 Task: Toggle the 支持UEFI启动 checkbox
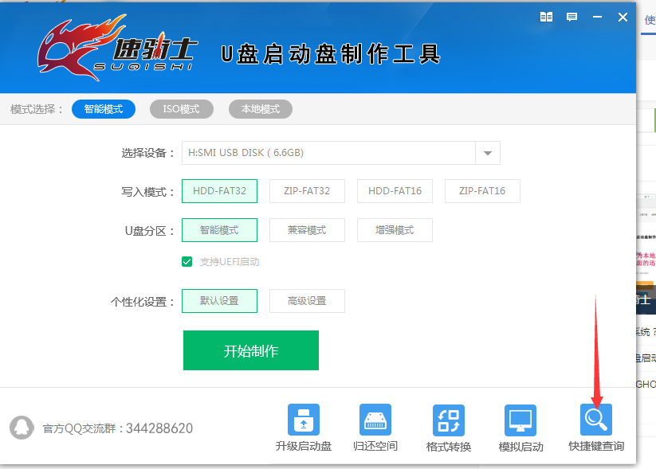point(187,262)
